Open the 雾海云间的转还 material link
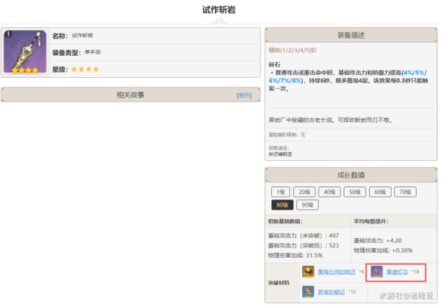The height and width of the screenshot is (307, 441). [336, 272]
